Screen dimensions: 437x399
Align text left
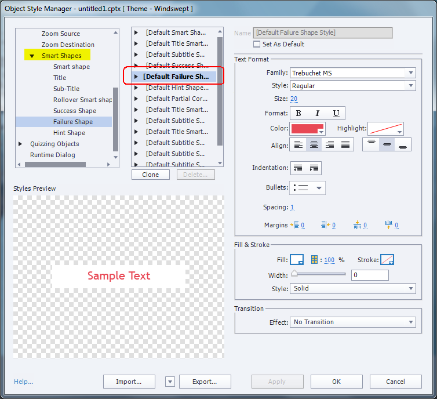pyautogui.click(x=298, y=145)
